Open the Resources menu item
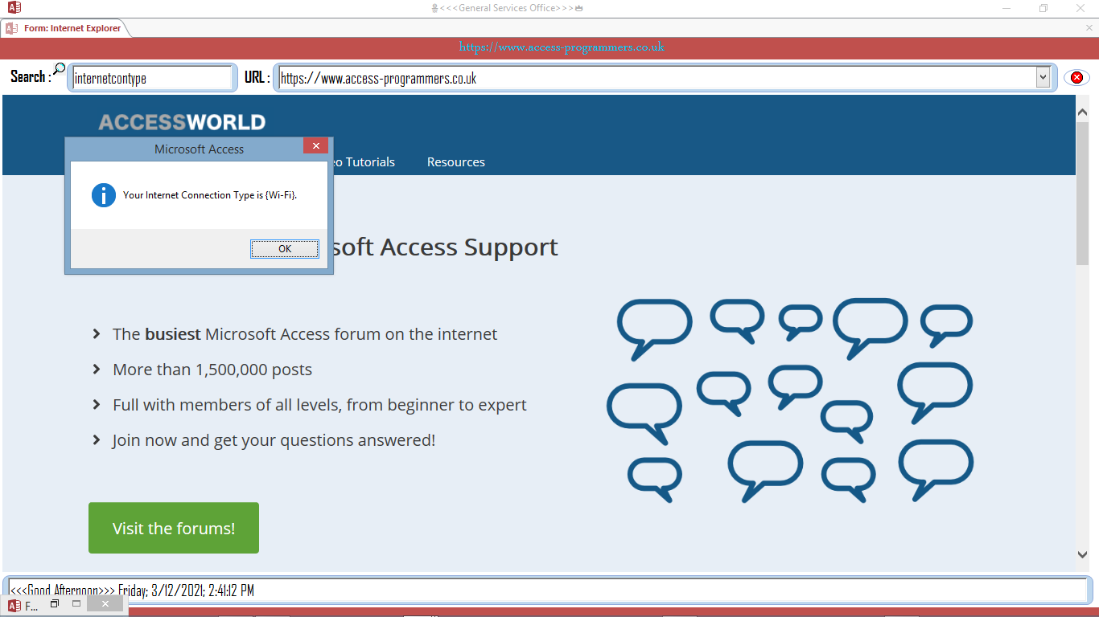This screenshot has width=1099, height=617. pyautogui.click(x=456, y=162)
